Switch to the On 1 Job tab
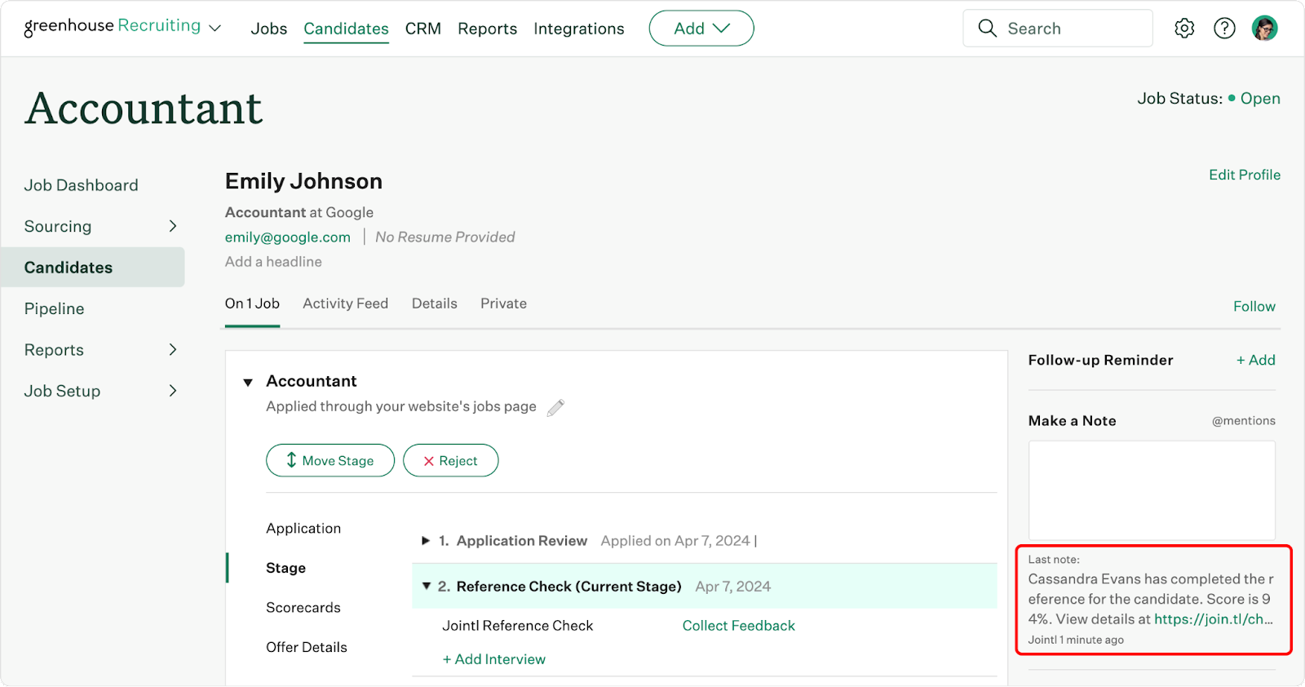This screenshot has height=687, width=1305. click(252, 304)
